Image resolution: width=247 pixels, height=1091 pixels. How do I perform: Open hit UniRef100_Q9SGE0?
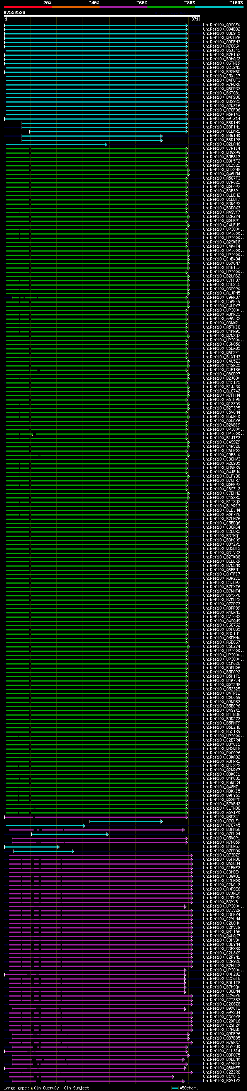(222, 25)
